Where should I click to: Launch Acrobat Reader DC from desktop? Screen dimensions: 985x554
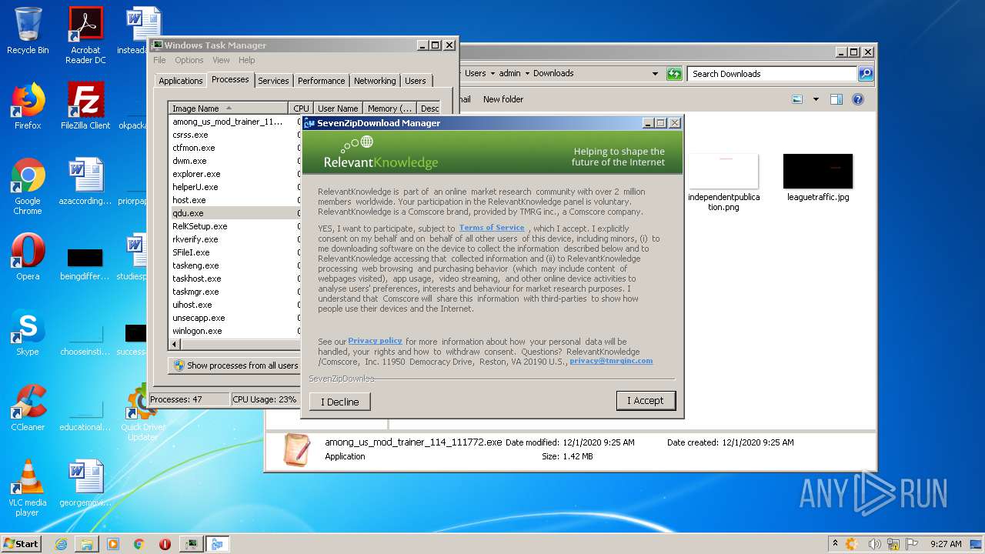[85, 35]
